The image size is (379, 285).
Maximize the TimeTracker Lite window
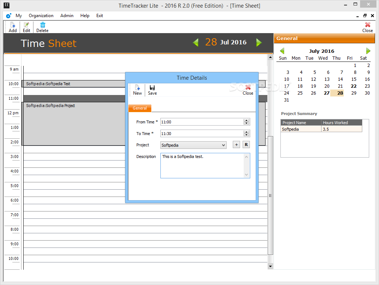[x=355, y=4]
